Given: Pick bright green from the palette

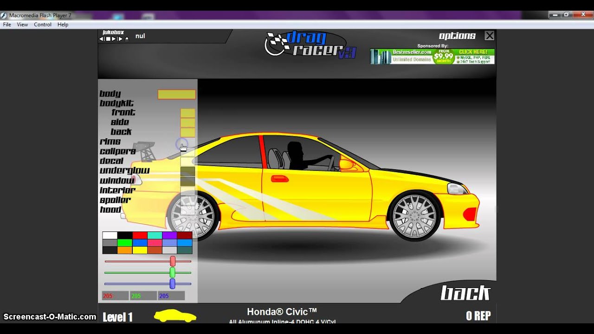Looking at the screenshot, I should (x=125, y=243).
